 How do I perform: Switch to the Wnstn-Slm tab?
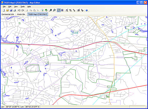21,14
